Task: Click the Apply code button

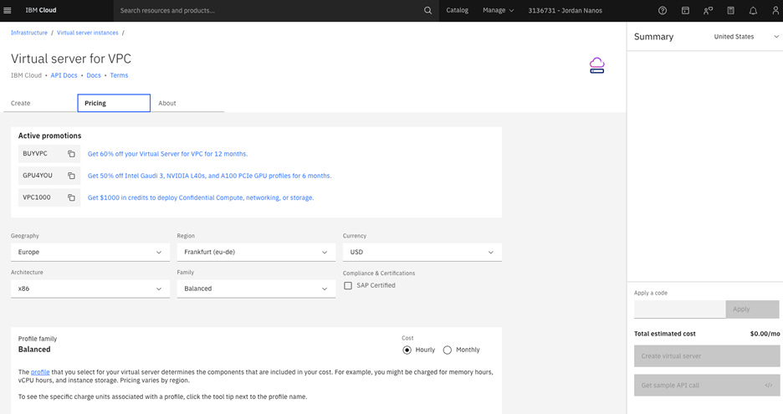Action: (x=752, y=309)
